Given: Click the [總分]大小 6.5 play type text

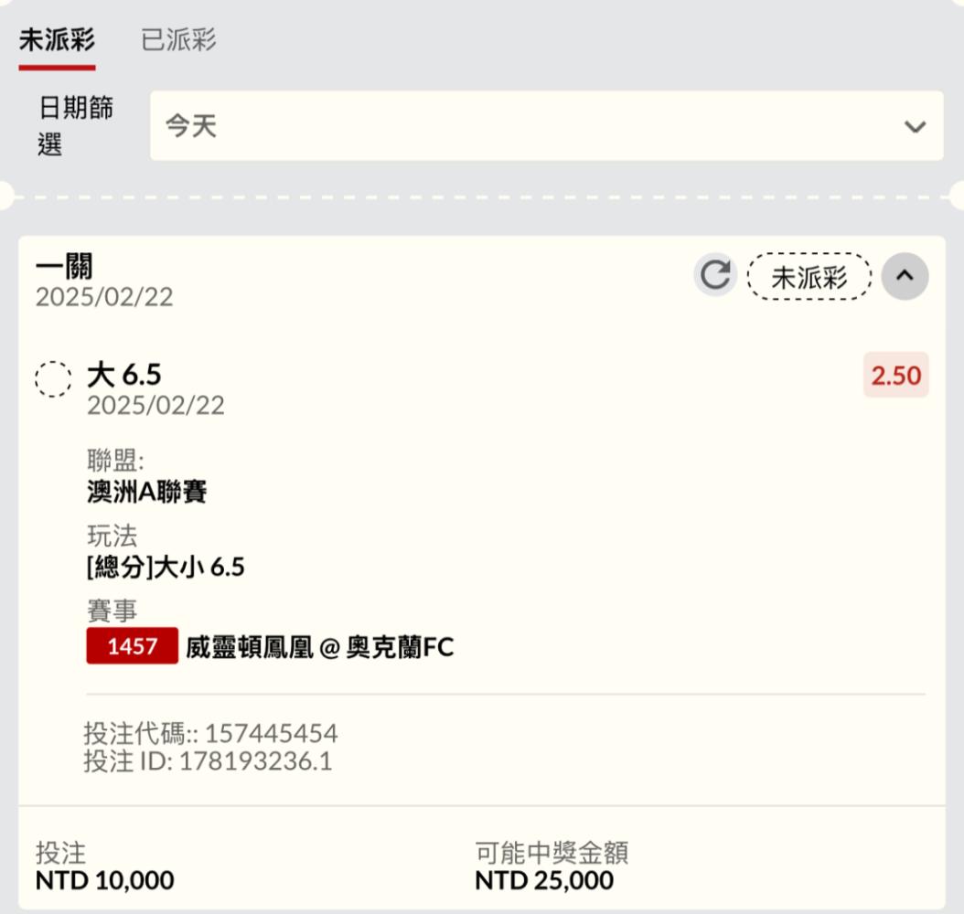Looking at the screenshot, I should (x=166, y=567).
